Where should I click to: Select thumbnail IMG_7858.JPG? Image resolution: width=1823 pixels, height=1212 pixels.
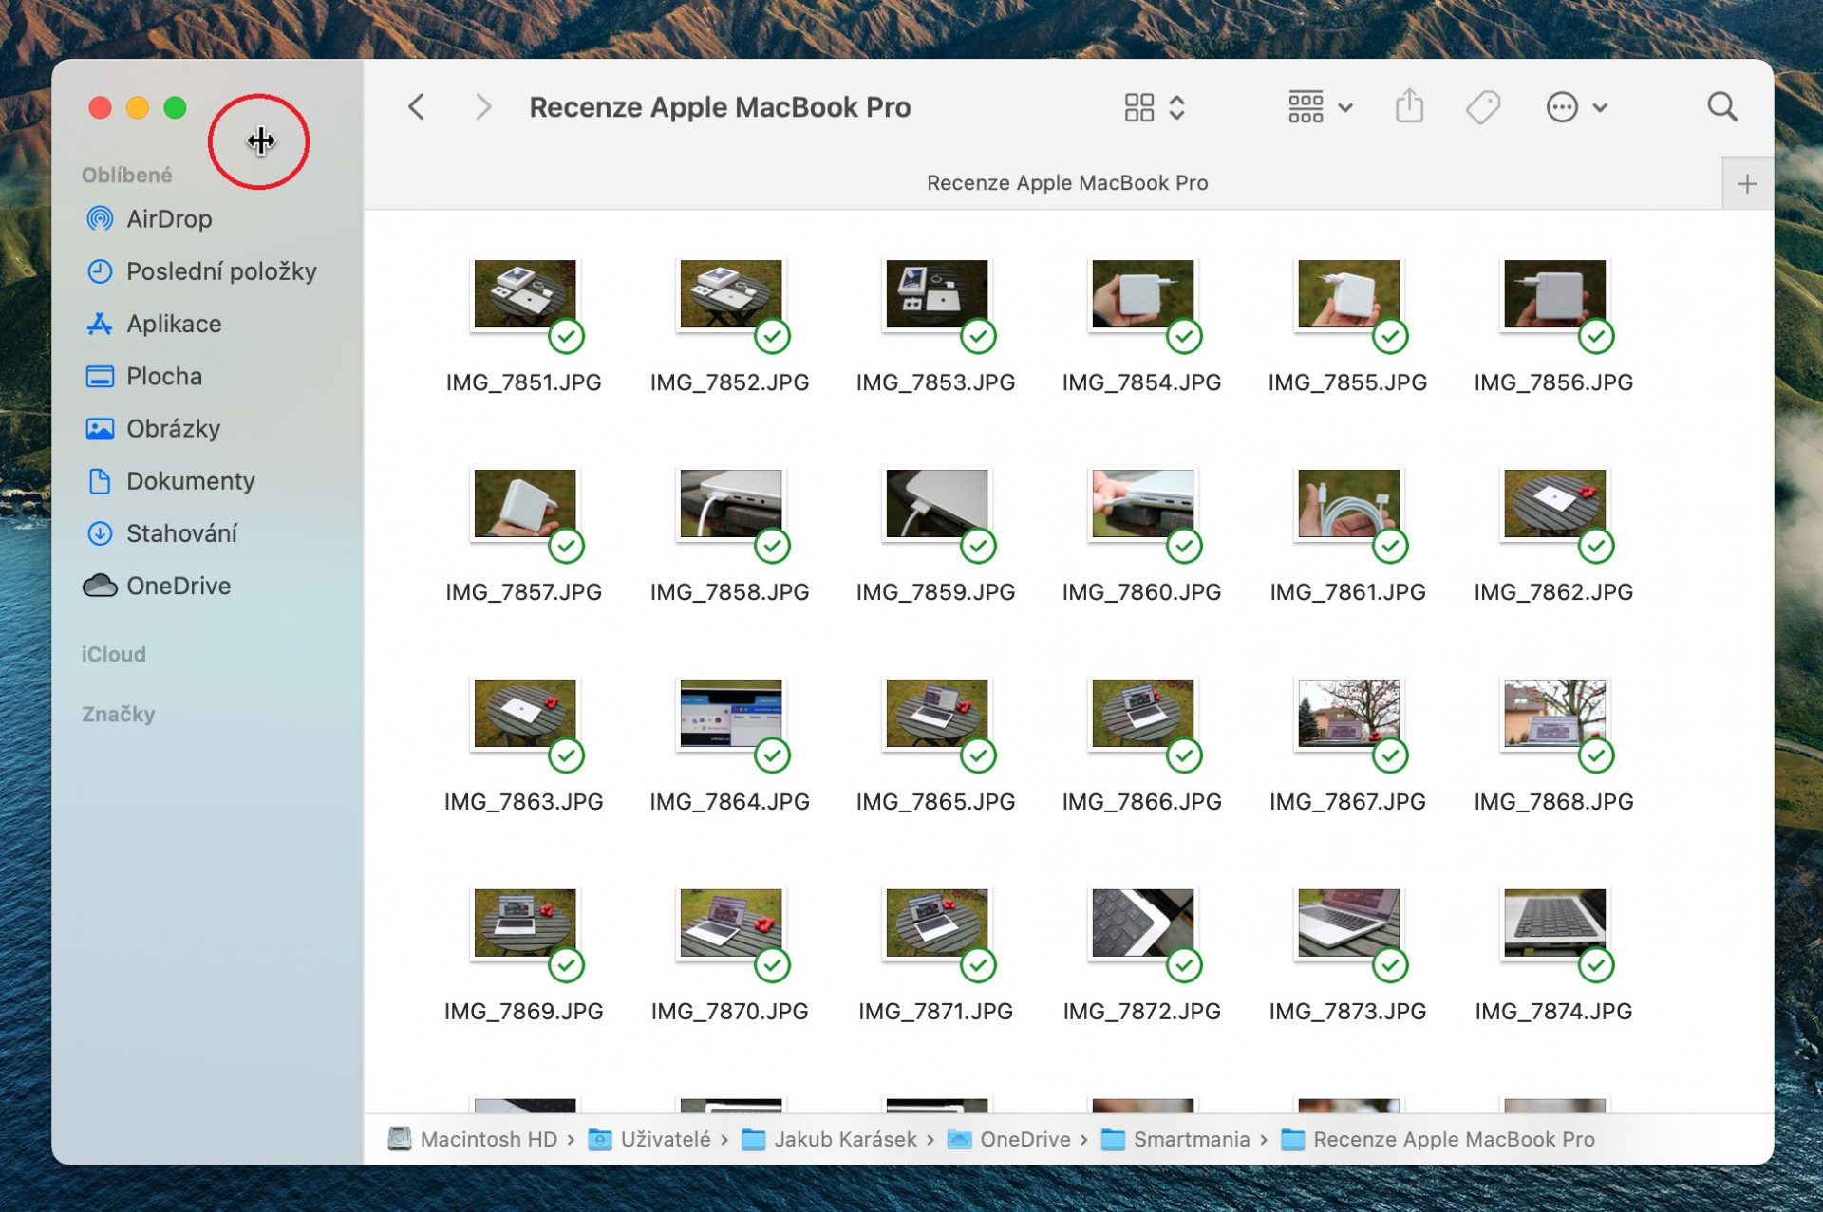coord(730,503)
